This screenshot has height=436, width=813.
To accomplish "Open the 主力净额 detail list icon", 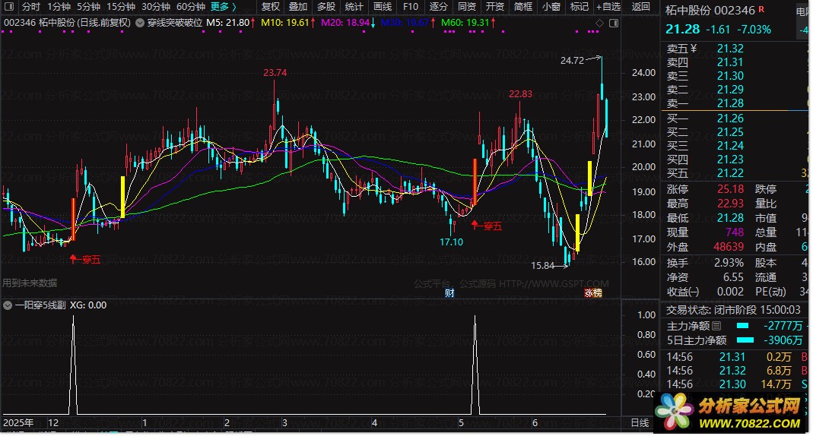I will pyautogui.click(x=716, y=326).
